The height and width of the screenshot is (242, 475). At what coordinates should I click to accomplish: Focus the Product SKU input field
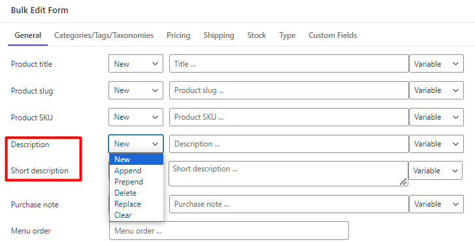tap(289, 117)
